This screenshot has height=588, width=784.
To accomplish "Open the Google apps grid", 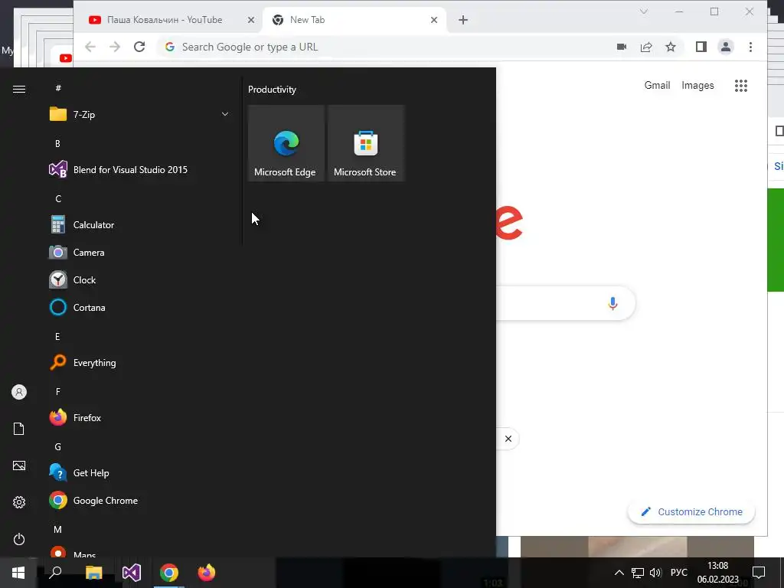I will pos(741,86).
